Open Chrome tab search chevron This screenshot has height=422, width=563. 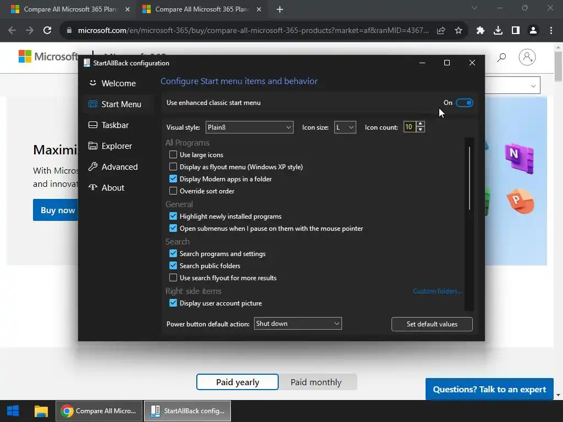[474, 8]
